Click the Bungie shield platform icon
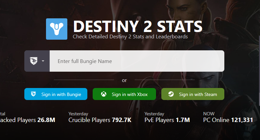Viewport: 260px width, 140px height. click(x=34, y=61)
